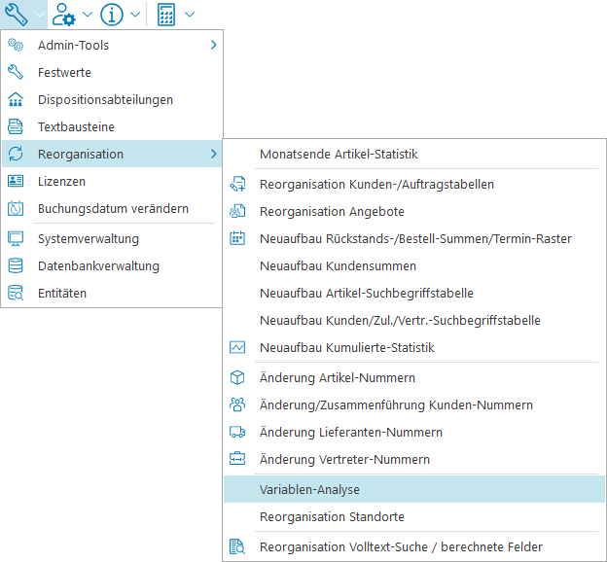Click the Datenbankverwaltung database icon
The image size is (607, 562).
(16, 265)
